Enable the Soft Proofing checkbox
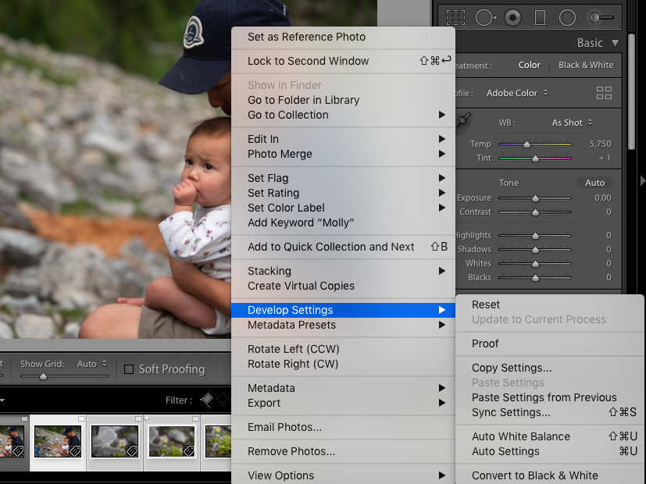The image size is (646, 484). pyautogui.click(x=129, y=369)
